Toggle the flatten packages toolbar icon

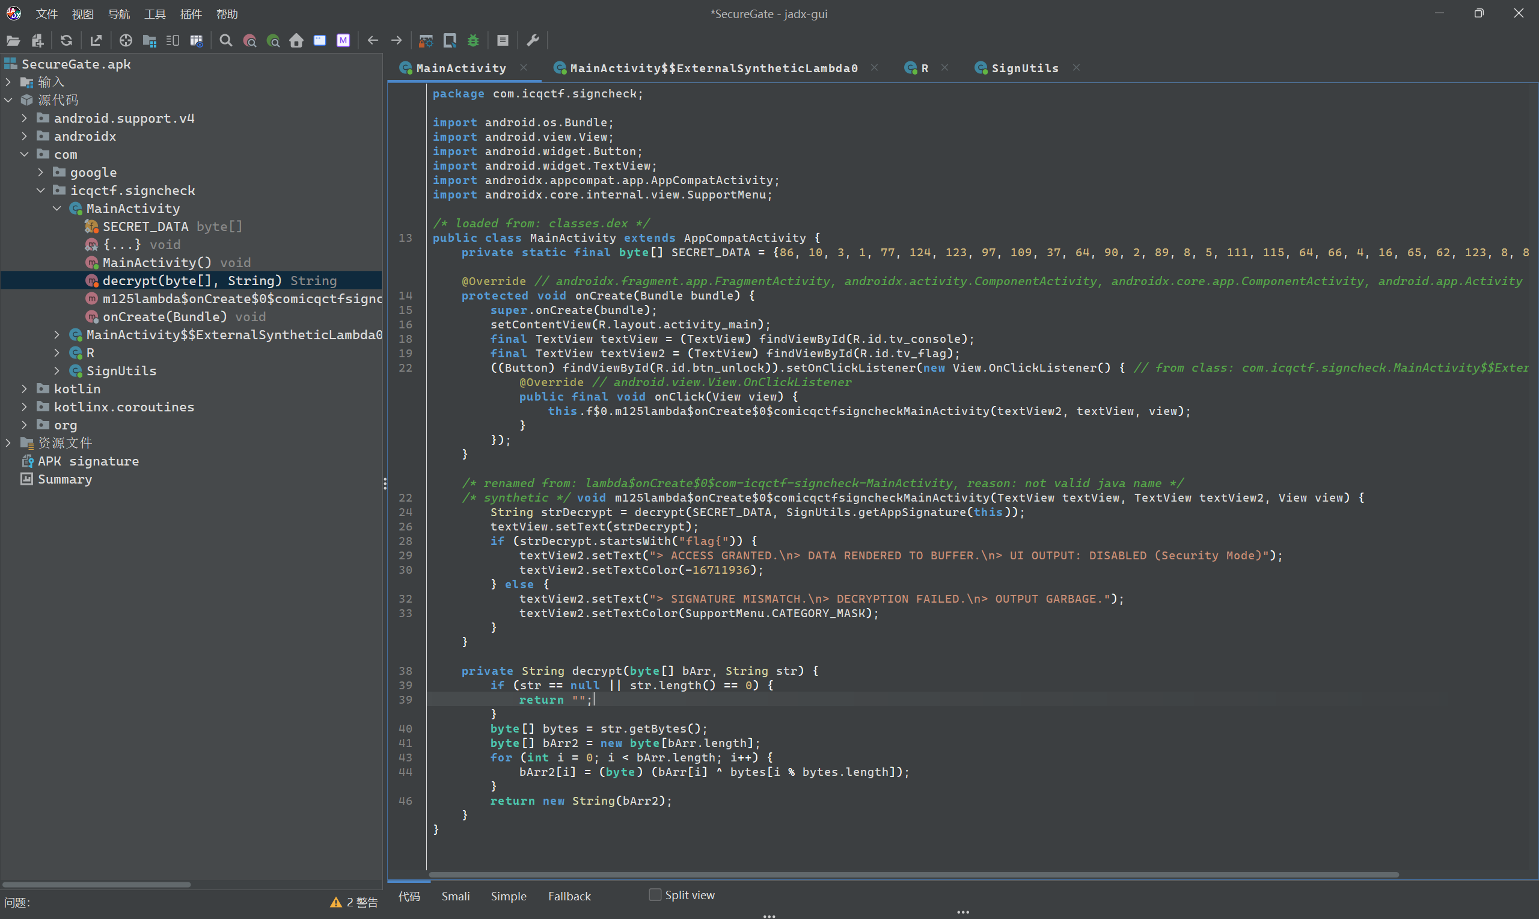click(x=149, y=41)
